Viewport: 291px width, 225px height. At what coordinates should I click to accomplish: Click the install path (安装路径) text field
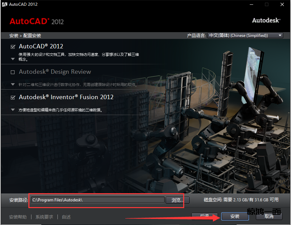97,200
